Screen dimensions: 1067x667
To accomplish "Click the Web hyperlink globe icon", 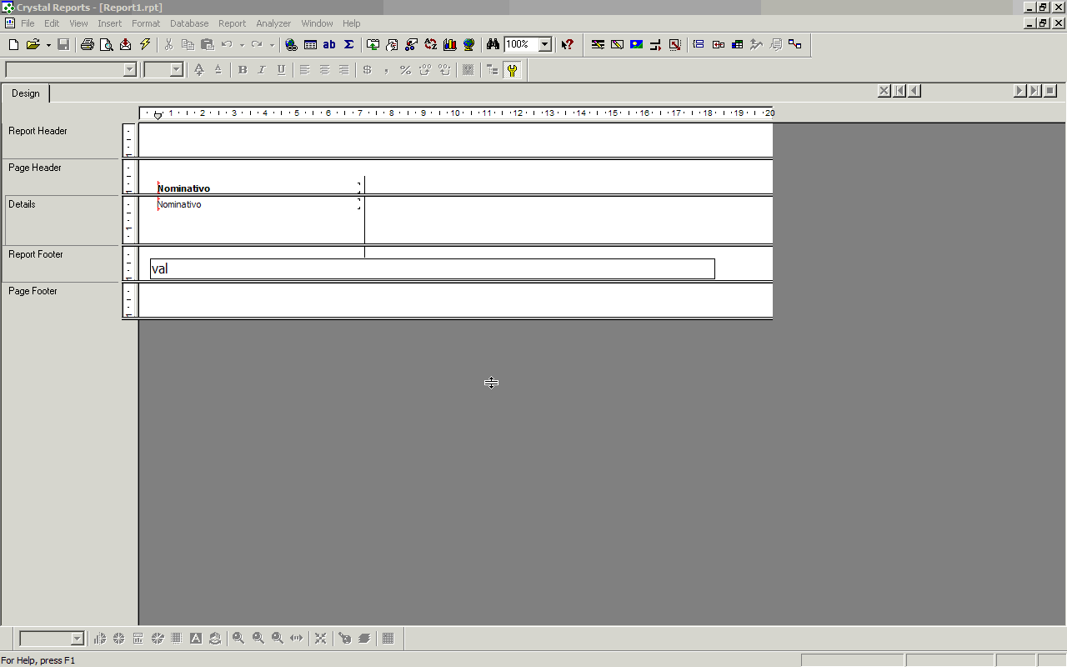I will (x=291, y=44).
